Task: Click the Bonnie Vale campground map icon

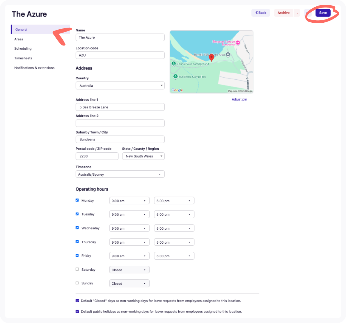Action: (173, 64)
